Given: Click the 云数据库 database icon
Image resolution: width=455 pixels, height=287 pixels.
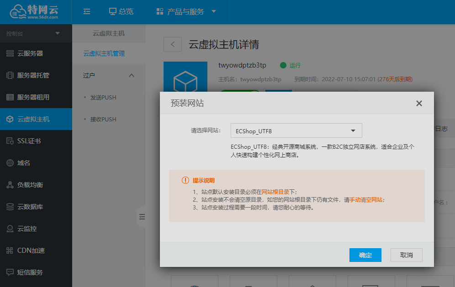Looking at the screenshot, I should pyautogui.click(x=10, y=207).
